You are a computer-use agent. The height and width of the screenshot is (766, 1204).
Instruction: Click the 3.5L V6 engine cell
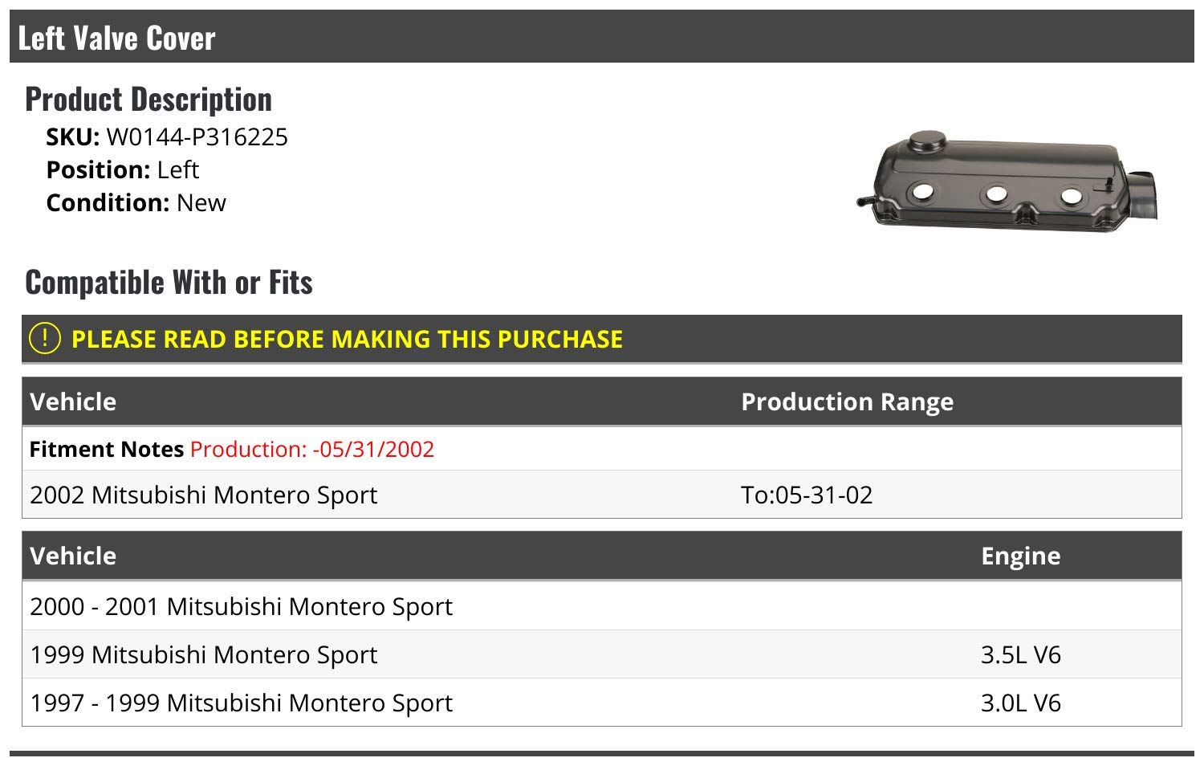(1020, 654)
